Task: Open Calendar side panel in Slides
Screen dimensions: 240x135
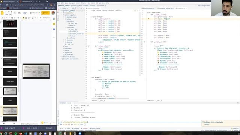Action: (54, 19)
